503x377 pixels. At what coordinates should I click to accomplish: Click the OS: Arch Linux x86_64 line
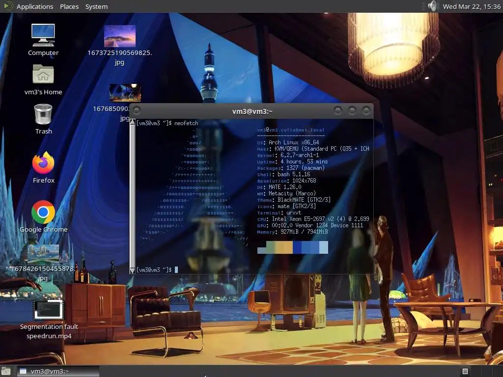coord(288,142)
